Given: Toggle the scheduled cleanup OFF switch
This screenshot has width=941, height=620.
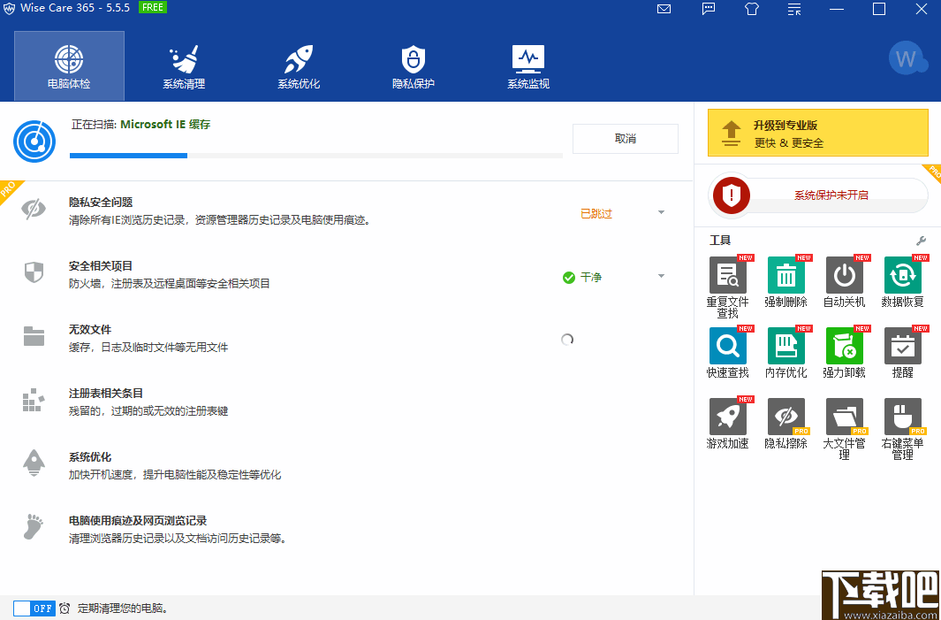Looking at the screenshot, I should pyautogui.click(x=34, y=608).
